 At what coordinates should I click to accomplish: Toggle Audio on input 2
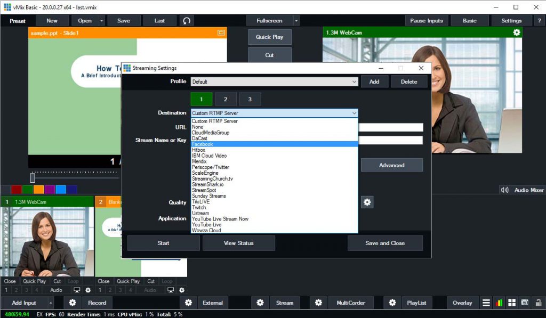click(x=150, y=290)
